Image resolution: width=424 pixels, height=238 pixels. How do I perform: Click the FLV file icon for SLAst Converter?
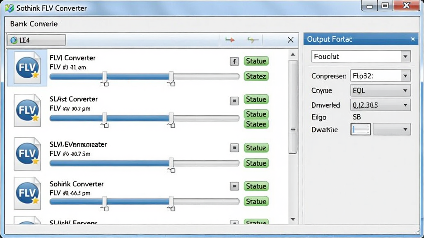pos(27,110)
